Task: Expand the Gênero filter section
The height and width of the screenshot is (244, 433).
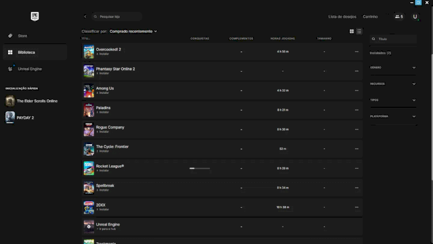Action: click(x=414, y=68)
